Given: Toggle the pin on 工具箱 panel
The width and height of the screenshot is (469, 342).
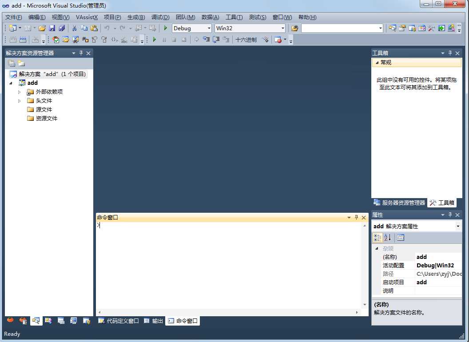Looking at the screenshot, I should [x=450, y=53].
